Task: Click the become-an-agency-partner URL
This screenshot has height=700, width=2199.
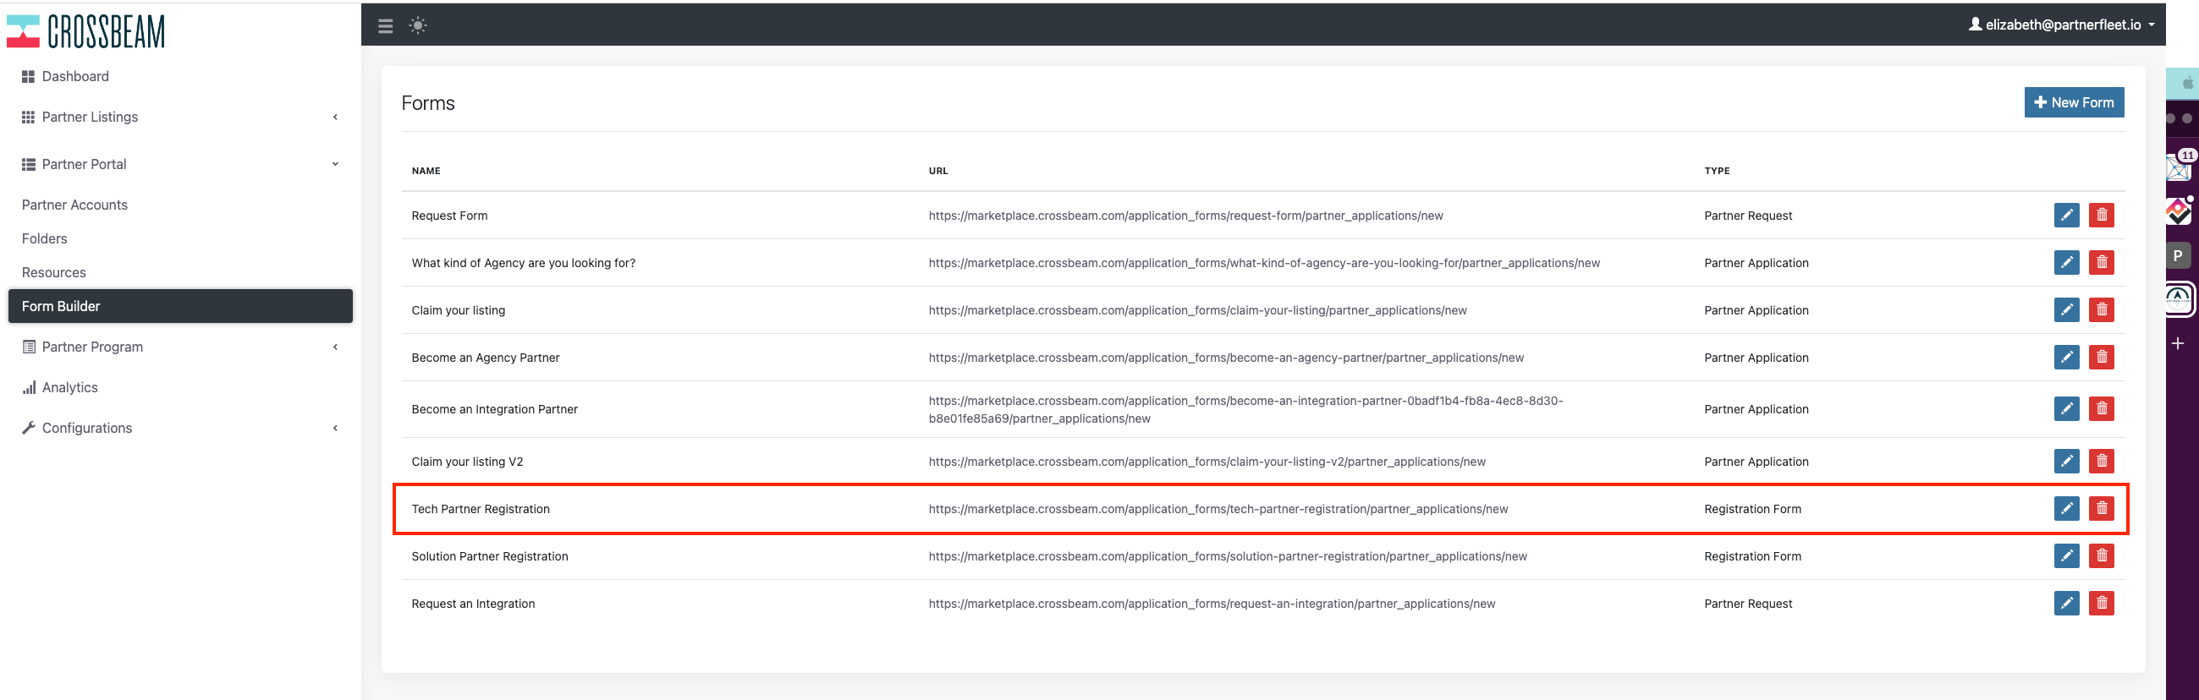Action: click(1226, 358)
